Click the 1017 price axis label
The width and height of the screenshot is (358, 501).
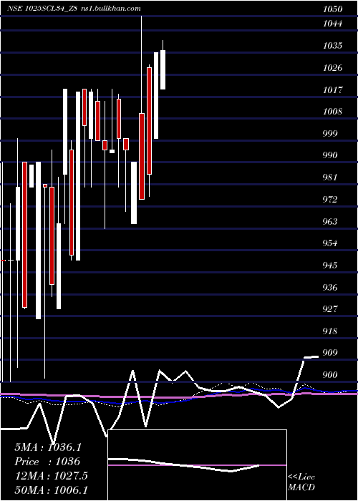tap(332, 89)
